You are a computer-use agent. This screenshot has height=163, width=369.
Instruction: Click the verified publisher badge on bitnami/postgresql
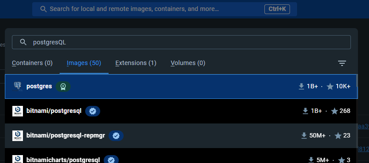93,111
